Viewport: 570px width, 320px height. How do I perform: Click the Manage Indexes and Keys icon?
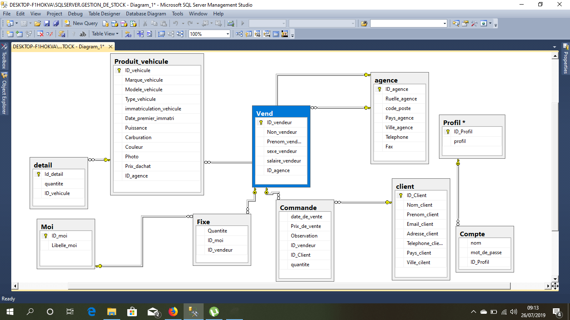click(x=248, y=33)
